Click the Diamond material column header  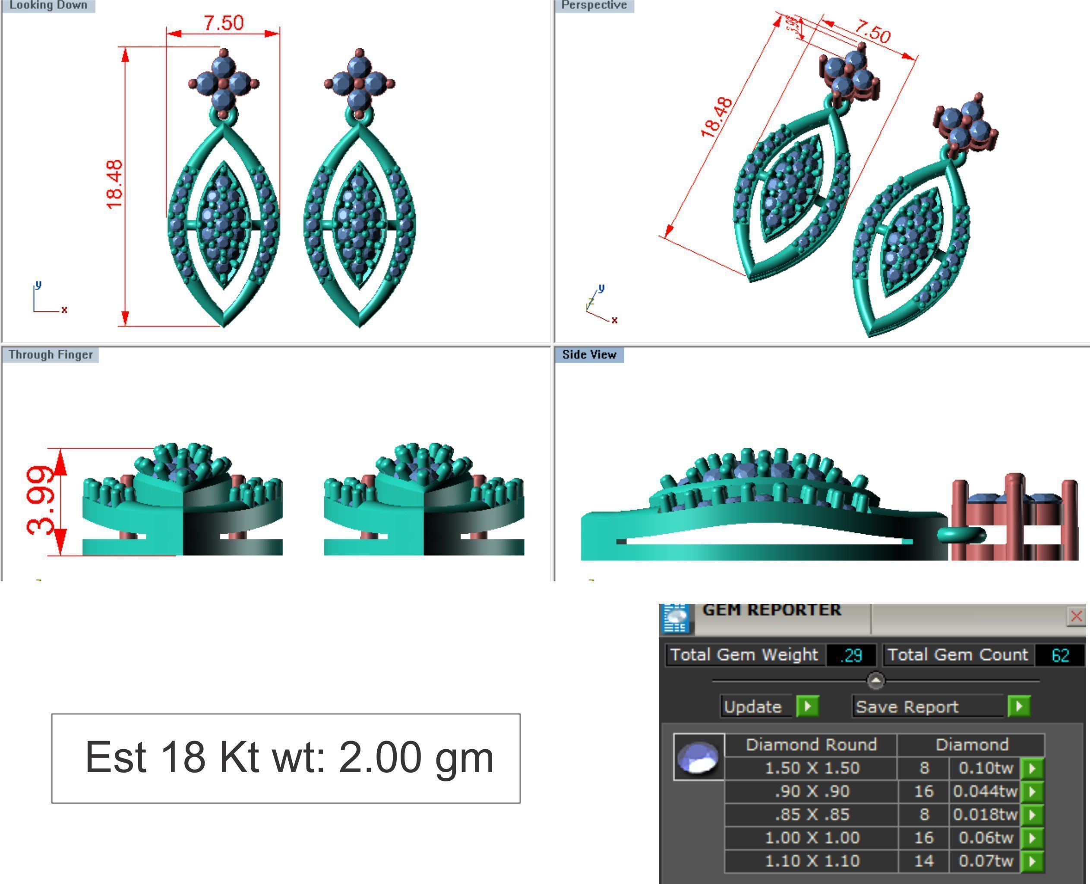971,745
